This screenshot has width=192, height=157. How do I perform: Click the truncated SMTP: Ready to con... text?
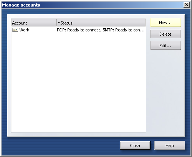[124, 30]
